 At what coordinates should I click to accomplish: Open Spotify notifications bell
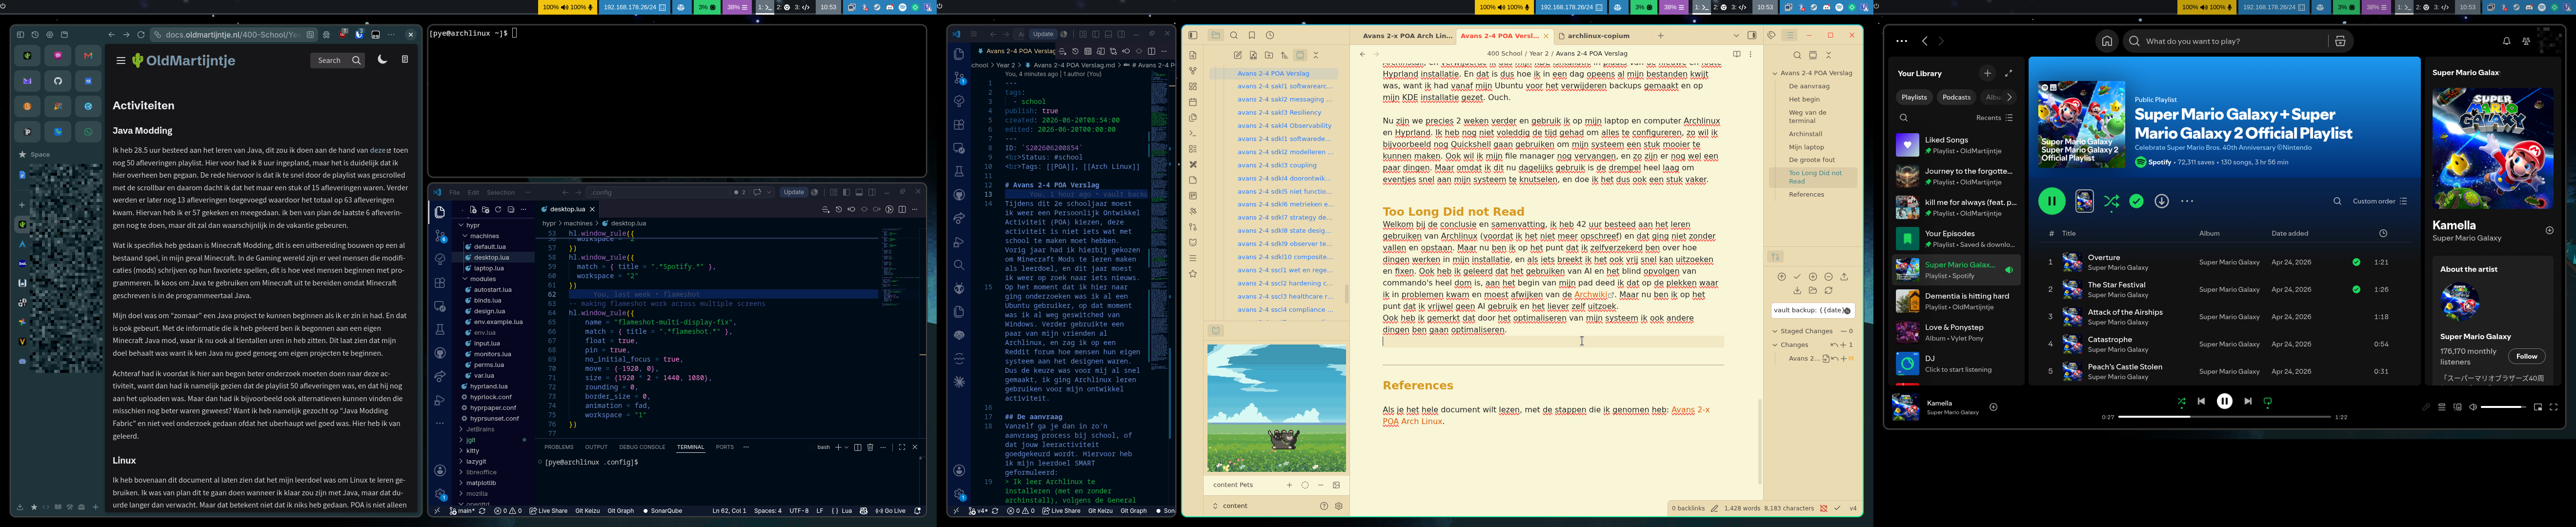coord(2506,41)
